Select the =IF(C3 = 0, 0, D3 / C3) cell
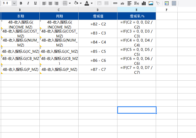Image resolution: width=196 pixels, height=138 pixels. (x=137, y=33)
